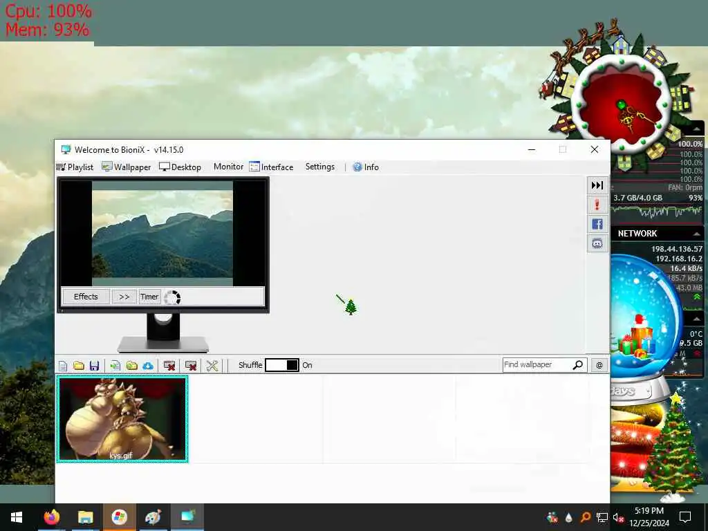708x531 pixels.
Task: Click the Timer button
Action: (x=149, y=297)
